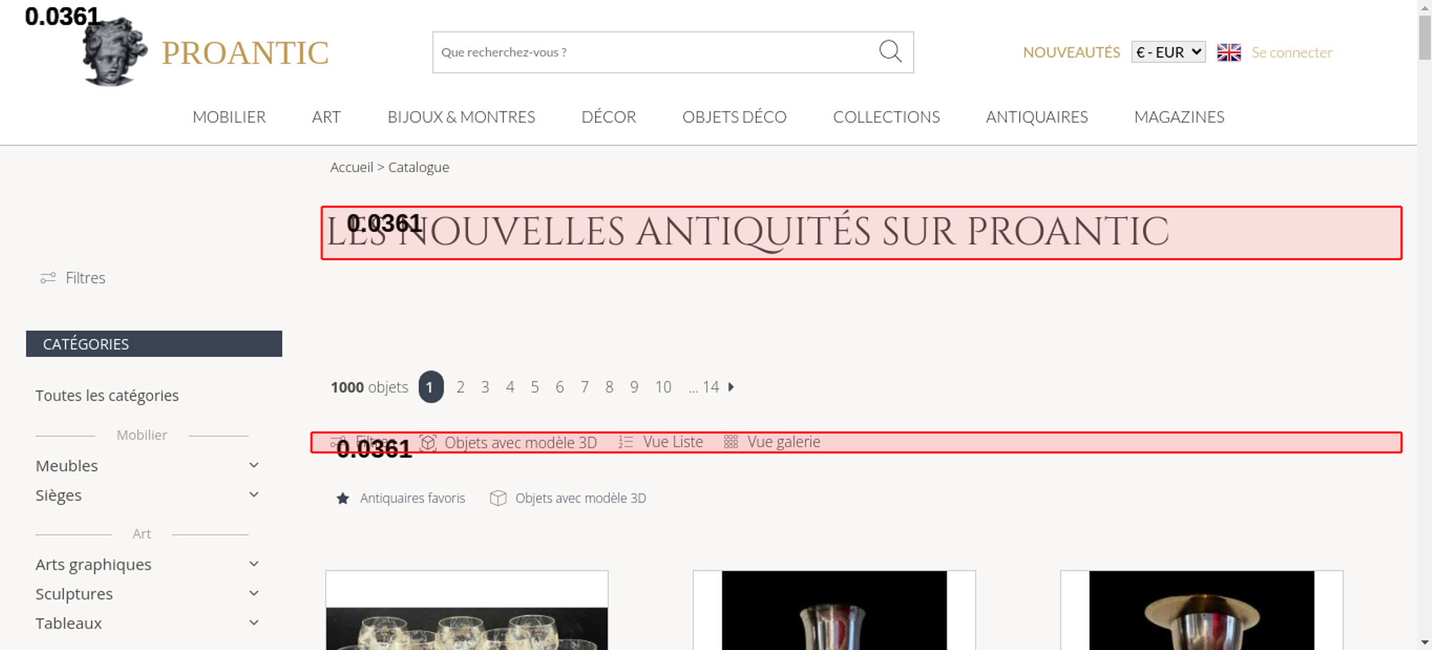Click the Vue Liste label
This screenshot has width=1432, height=650.
tap(673, 442)
